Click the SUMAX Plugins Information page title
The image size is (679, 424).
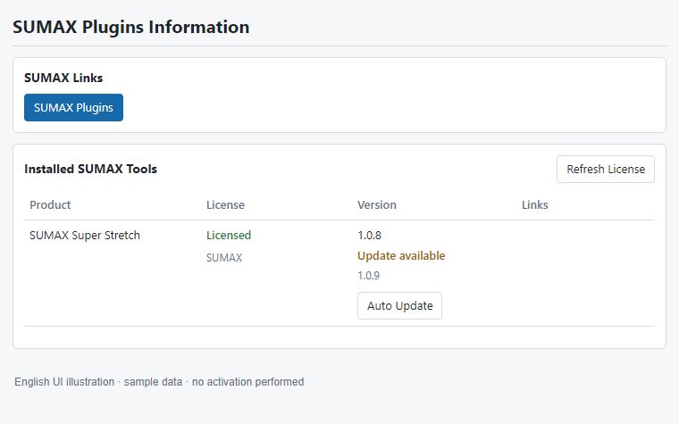[131, 27]
